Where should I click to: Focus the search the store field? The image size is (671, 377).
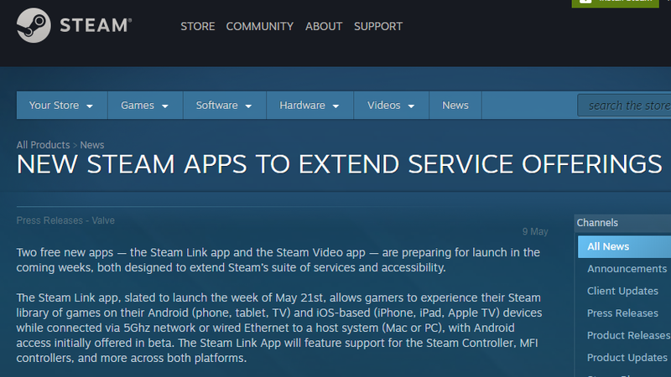(x=624, y=106)
